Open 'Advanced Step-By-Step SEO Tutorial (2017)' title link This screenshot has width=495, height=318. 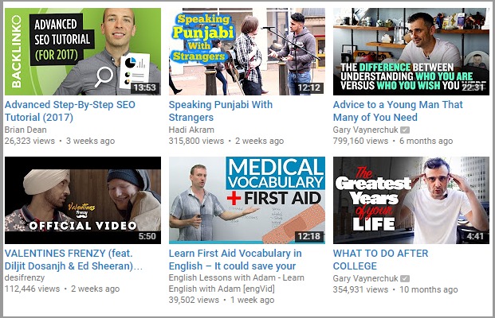[70, 111]
